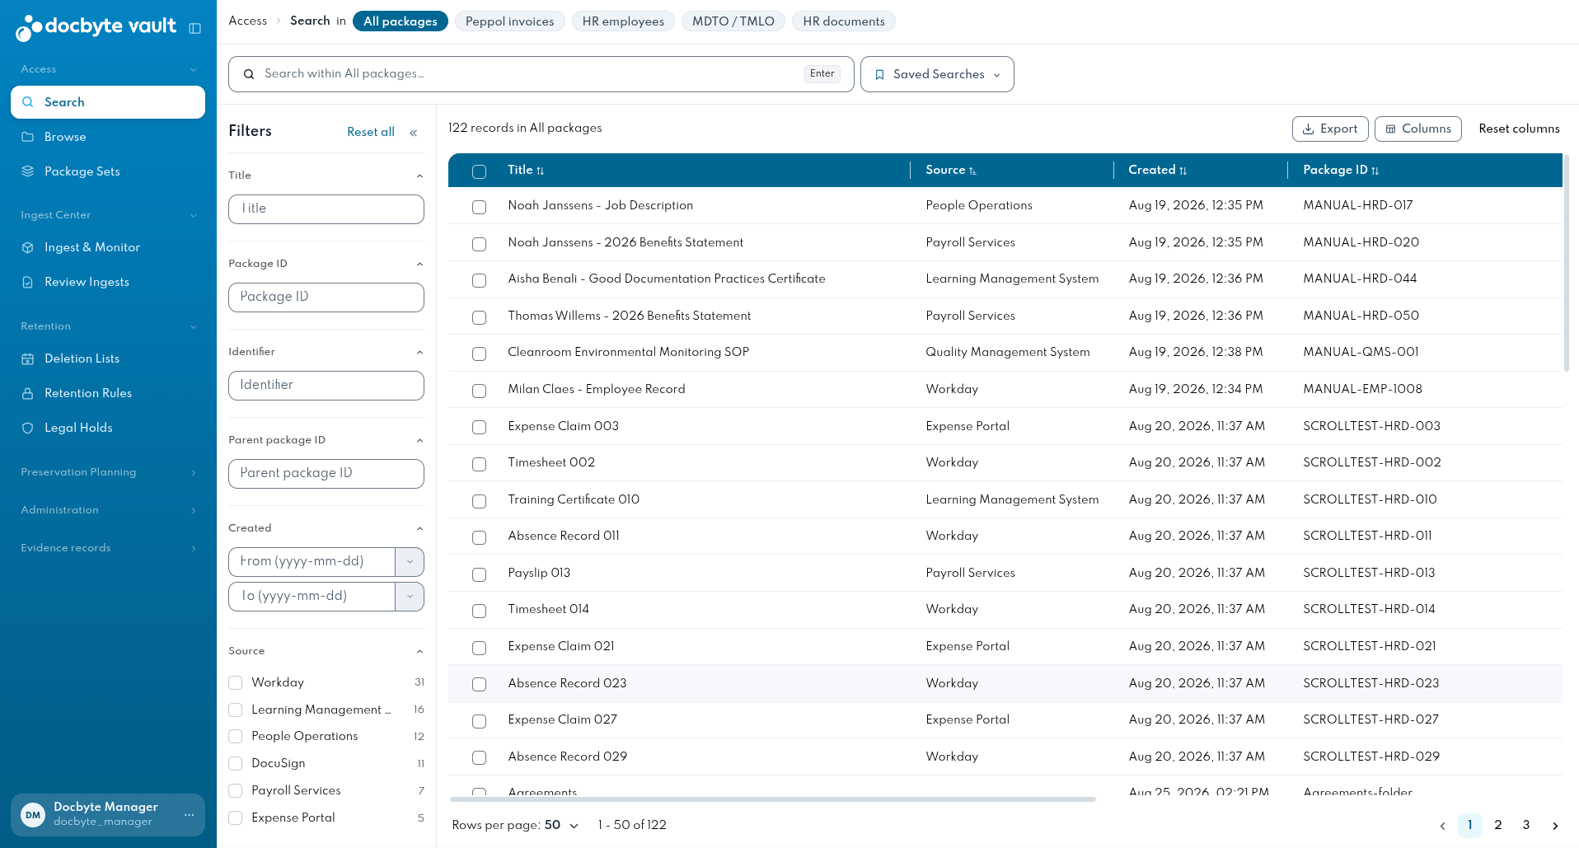The height and width of the screenshot is (848, 1579).
Task: Focus the Search within All packages field
Action: point(541,74)
